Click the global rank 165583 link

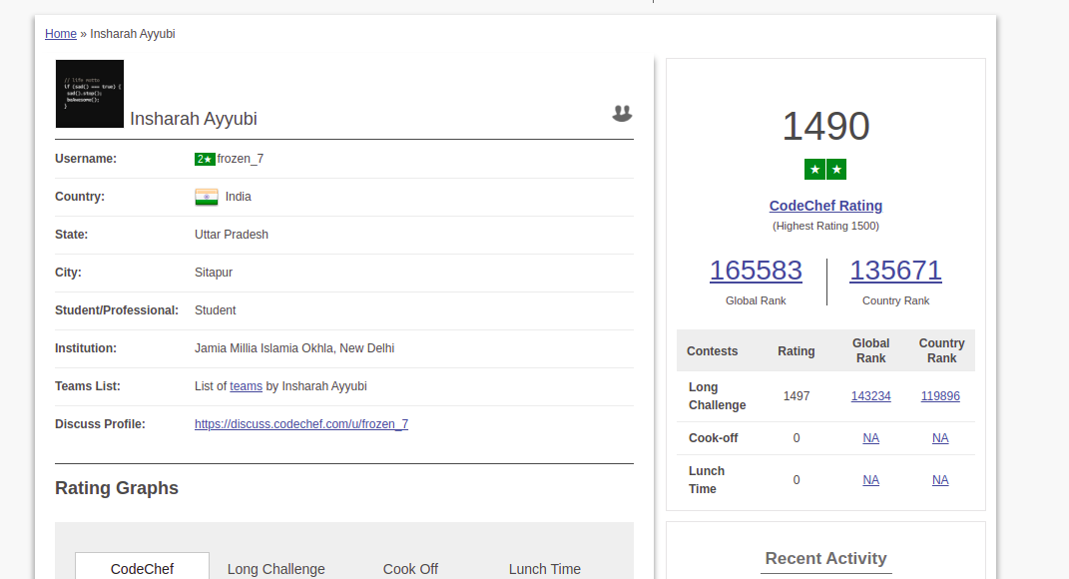tap(756, 271)
